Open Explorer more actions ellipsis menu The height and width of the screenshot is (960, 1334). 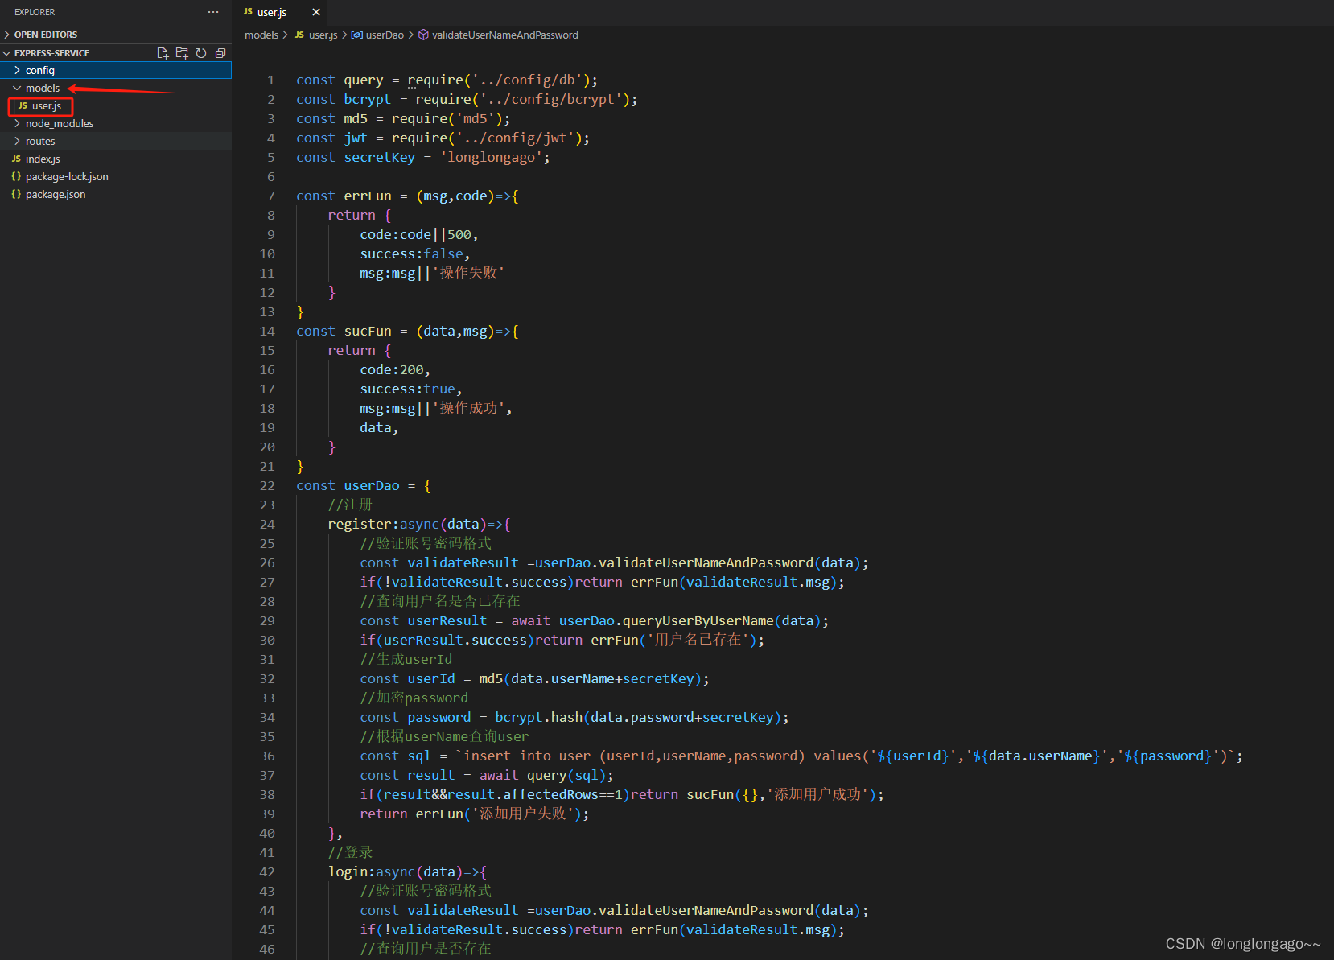(212, 12)
